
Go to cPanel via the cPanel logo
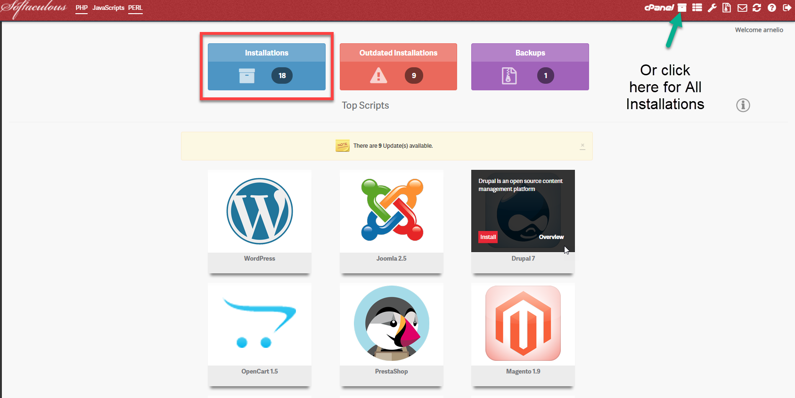coord(659,8)
